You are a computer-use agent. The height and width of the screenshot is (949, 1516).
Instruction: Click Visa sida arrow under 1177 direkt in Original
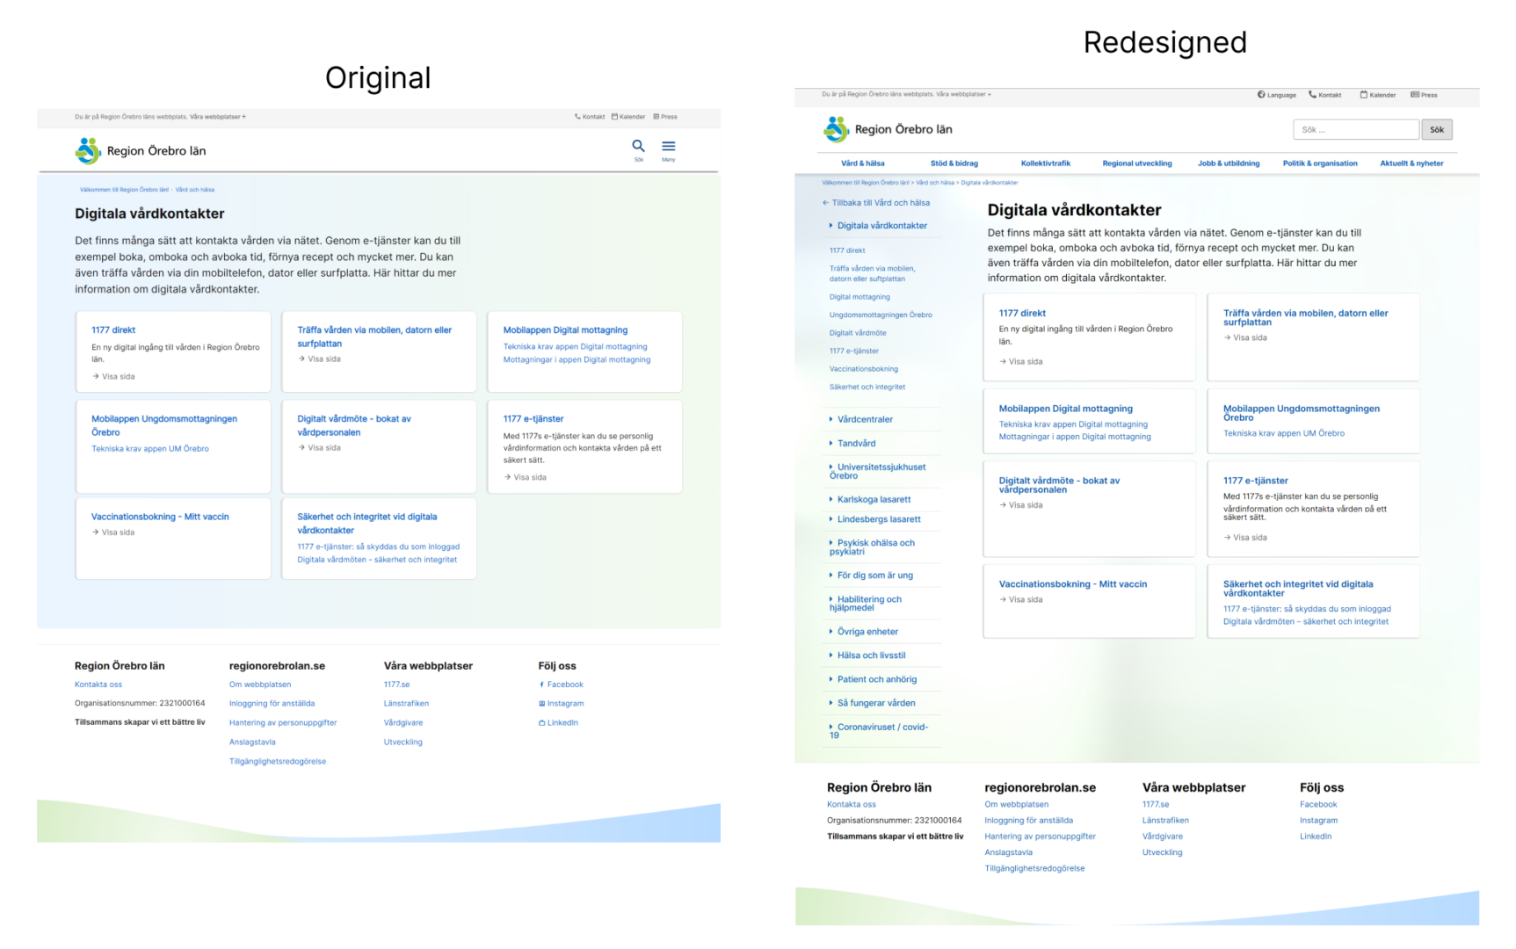[96, 376]
